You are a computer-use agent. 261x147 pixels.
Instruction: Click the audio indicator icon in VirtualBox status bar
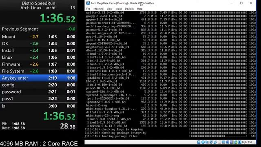coord(207,142)
